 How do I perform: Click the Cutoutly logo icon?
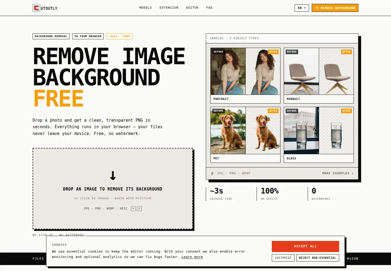36,8
